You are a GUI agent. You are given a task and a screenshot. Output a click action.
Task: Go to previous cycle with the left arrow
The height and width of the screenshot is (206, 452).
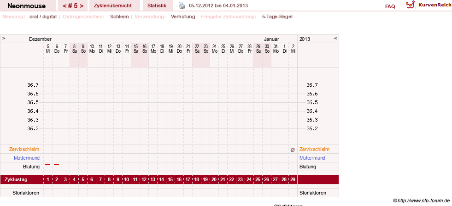pos(65,6)
